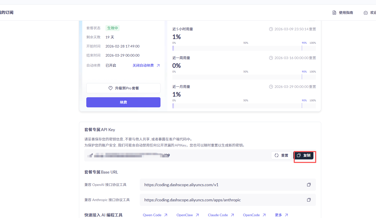Click the clock icon beside monthly reset time
The width and height of the screenshot is (376, 218).
pos(271,87)
